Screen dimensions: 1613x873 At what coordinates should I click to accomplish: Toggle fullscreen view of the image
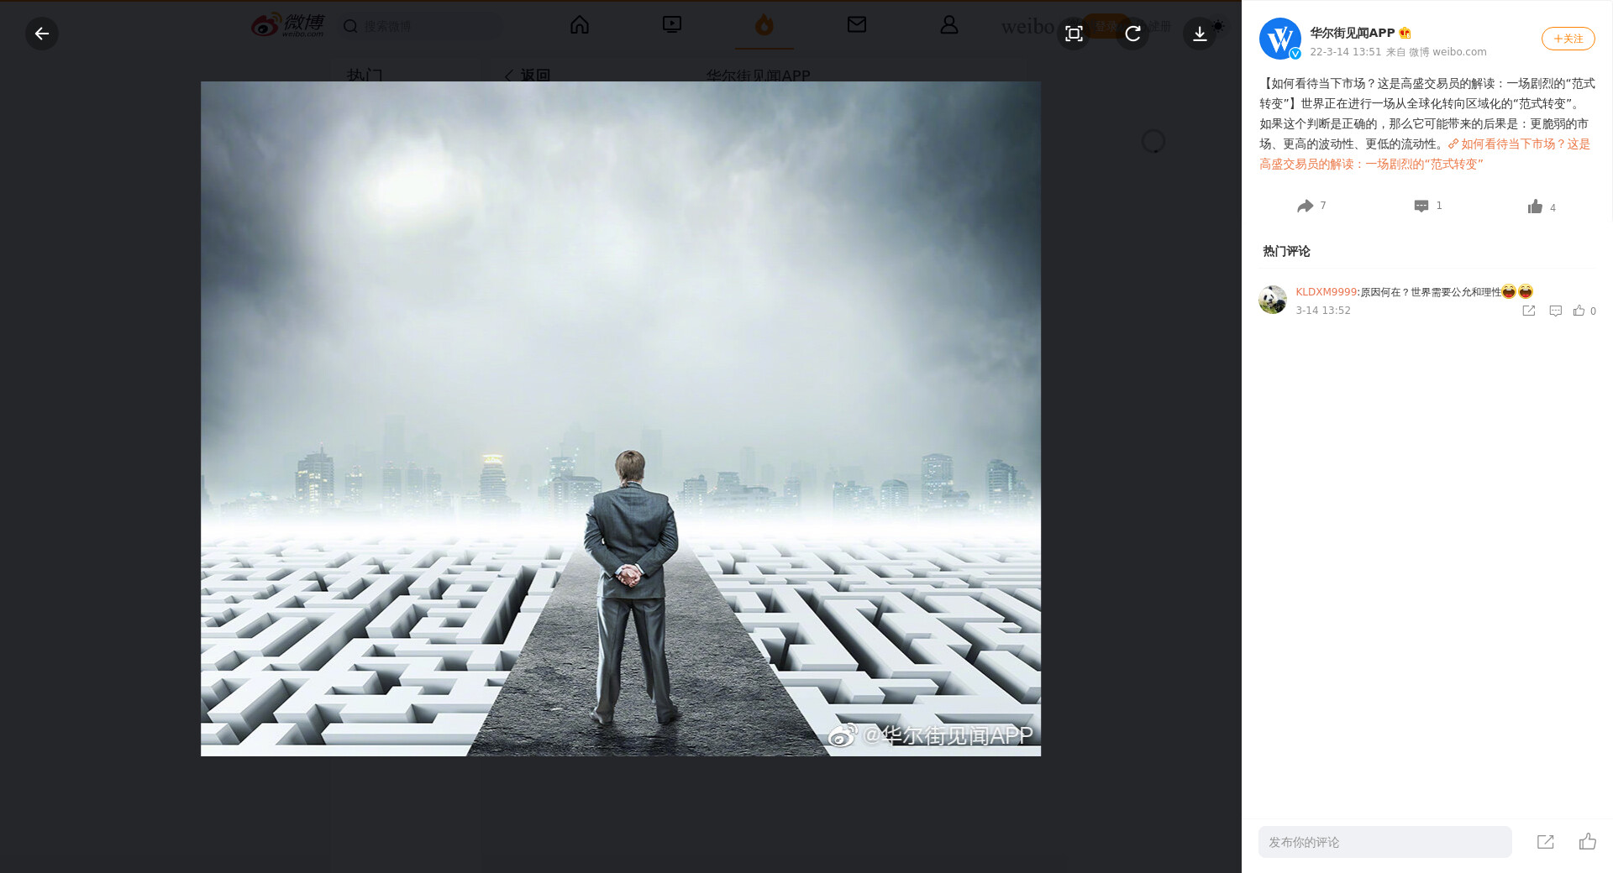click(1074, 34)
